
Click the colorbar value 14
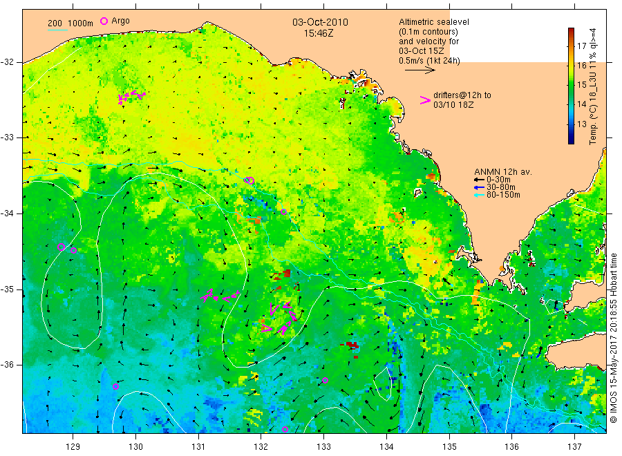coord(581,104)
